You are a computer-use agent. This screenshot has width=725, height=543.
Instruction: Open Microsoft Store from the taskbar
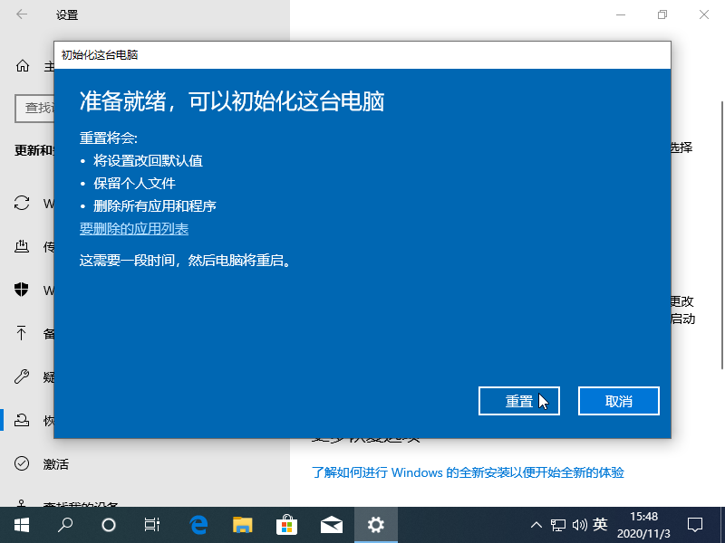[286, 524]
